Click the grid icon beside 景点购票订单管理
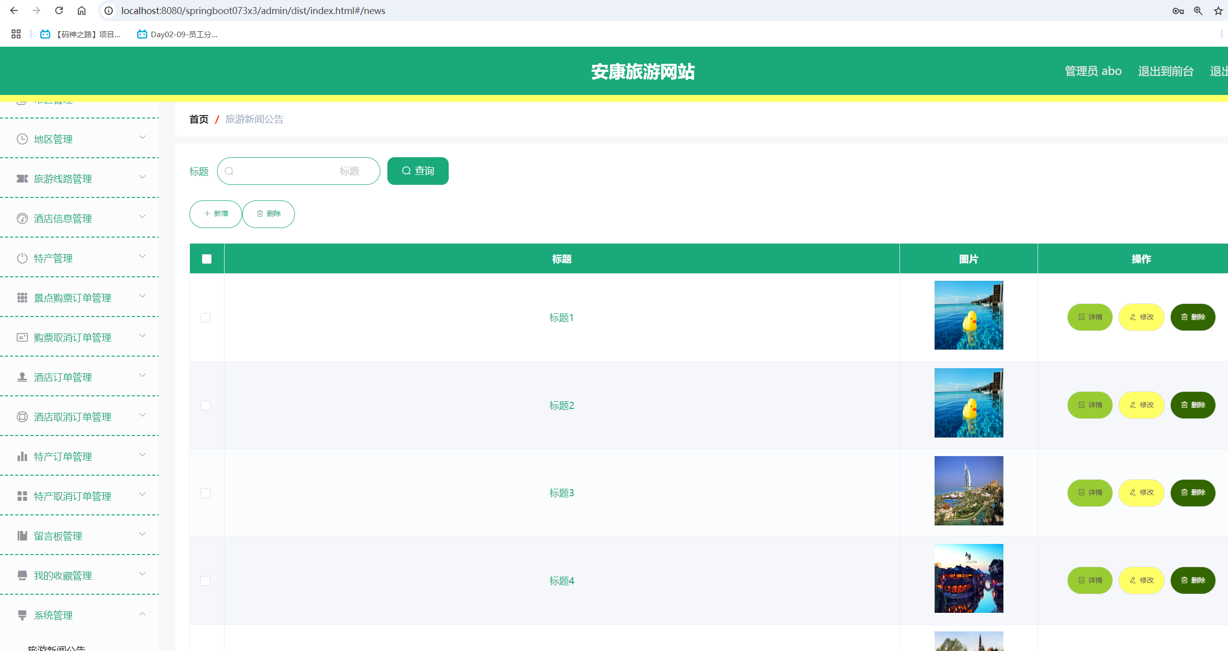Image resolution: width=1228 pixels, height=651 pixels. 22,298
